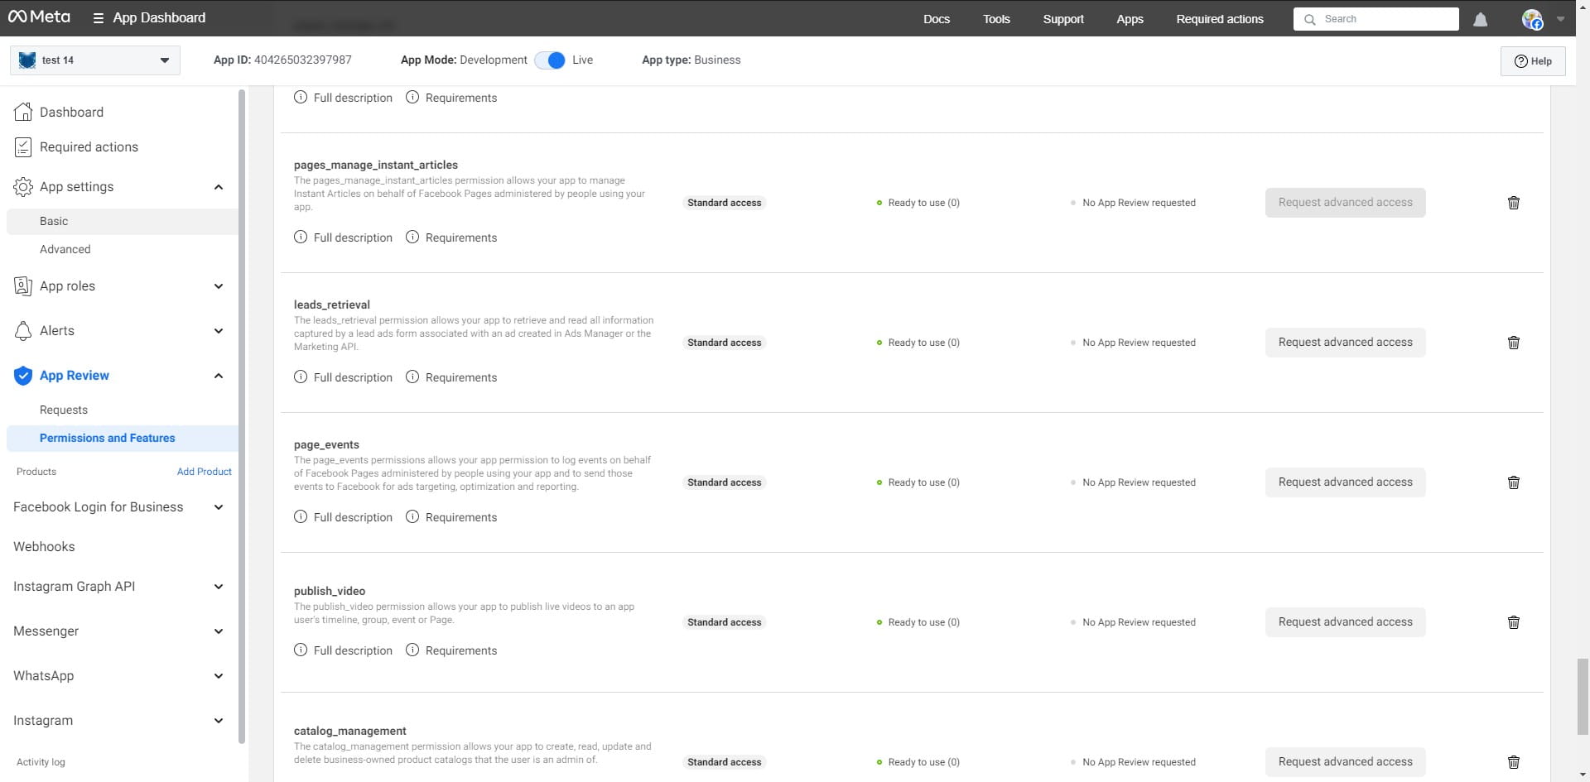
Task: Click the Help button
Action: (1533, 61)
